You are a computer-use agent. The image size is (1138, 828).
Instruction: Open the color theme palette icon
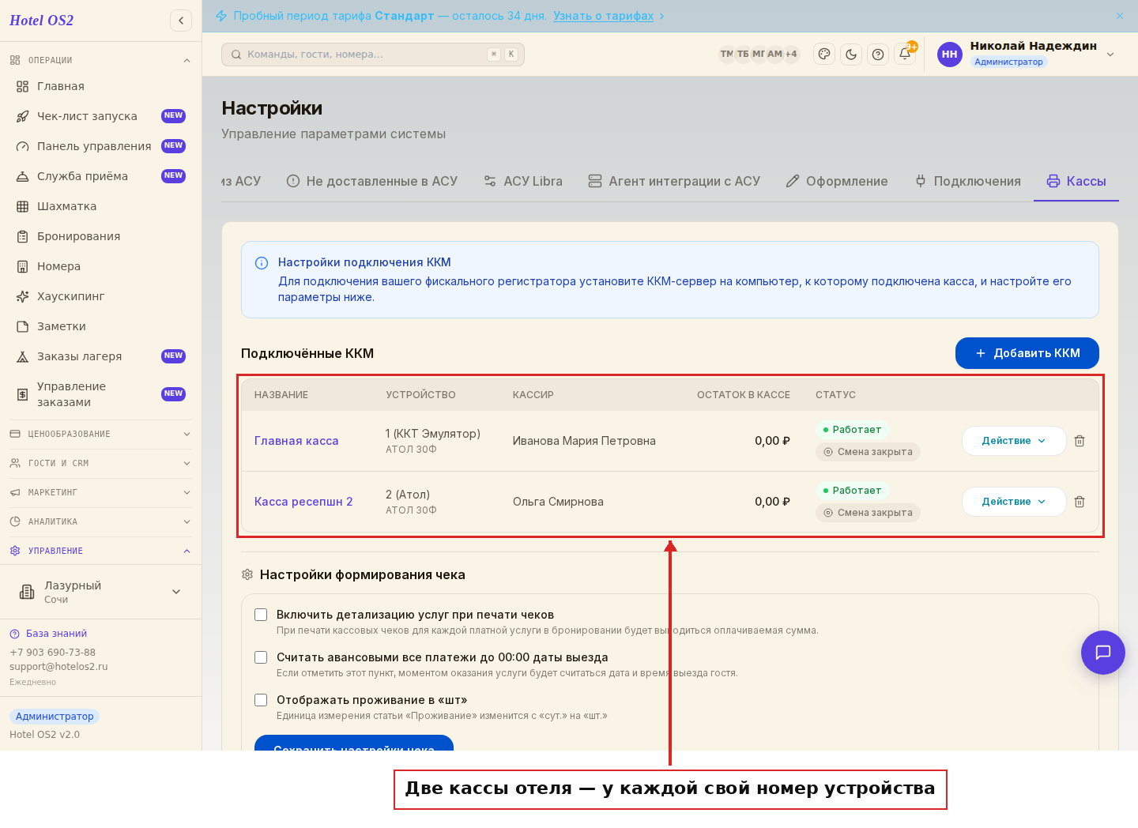824,55
